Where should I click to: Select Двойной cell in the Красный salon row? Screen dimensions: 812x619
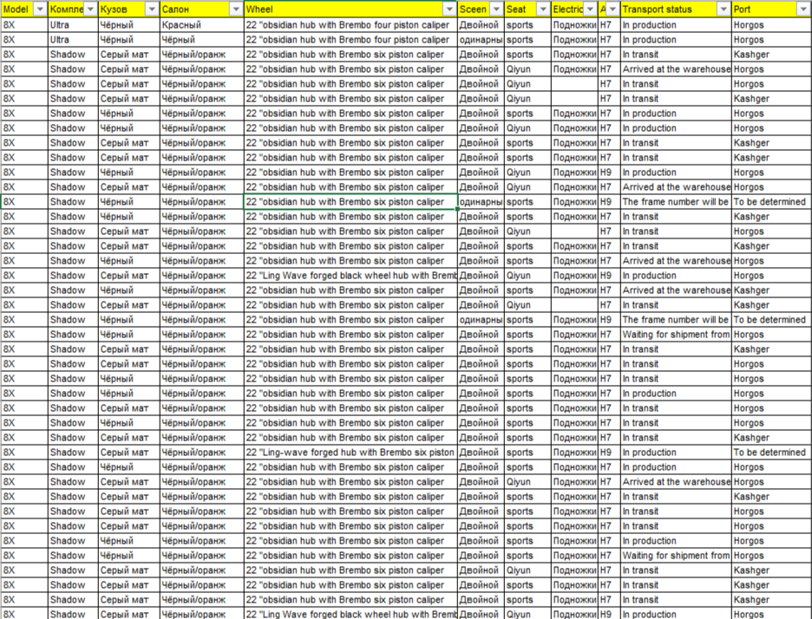[481, 25]
